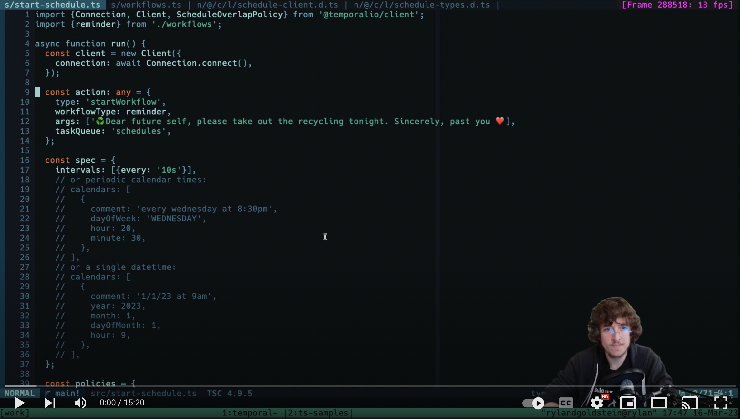Switch to theater mode
Viewport: 740px width, 419px height.
(x=659, y=403)
